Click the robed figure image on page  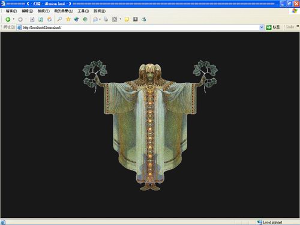[x=150, y=125]
